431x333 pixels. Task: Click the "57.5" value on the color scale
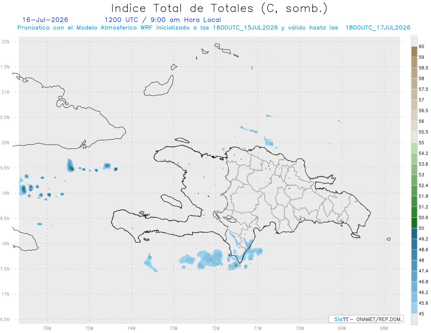(423, 89)
